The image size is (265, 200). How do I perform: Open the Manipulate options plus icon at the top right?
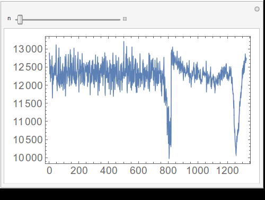(x=257, y=9)
